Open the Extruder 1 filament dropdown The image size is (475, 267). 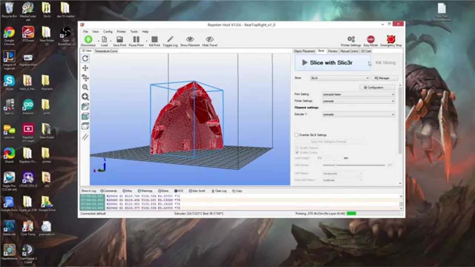click(x=358, y=114)
